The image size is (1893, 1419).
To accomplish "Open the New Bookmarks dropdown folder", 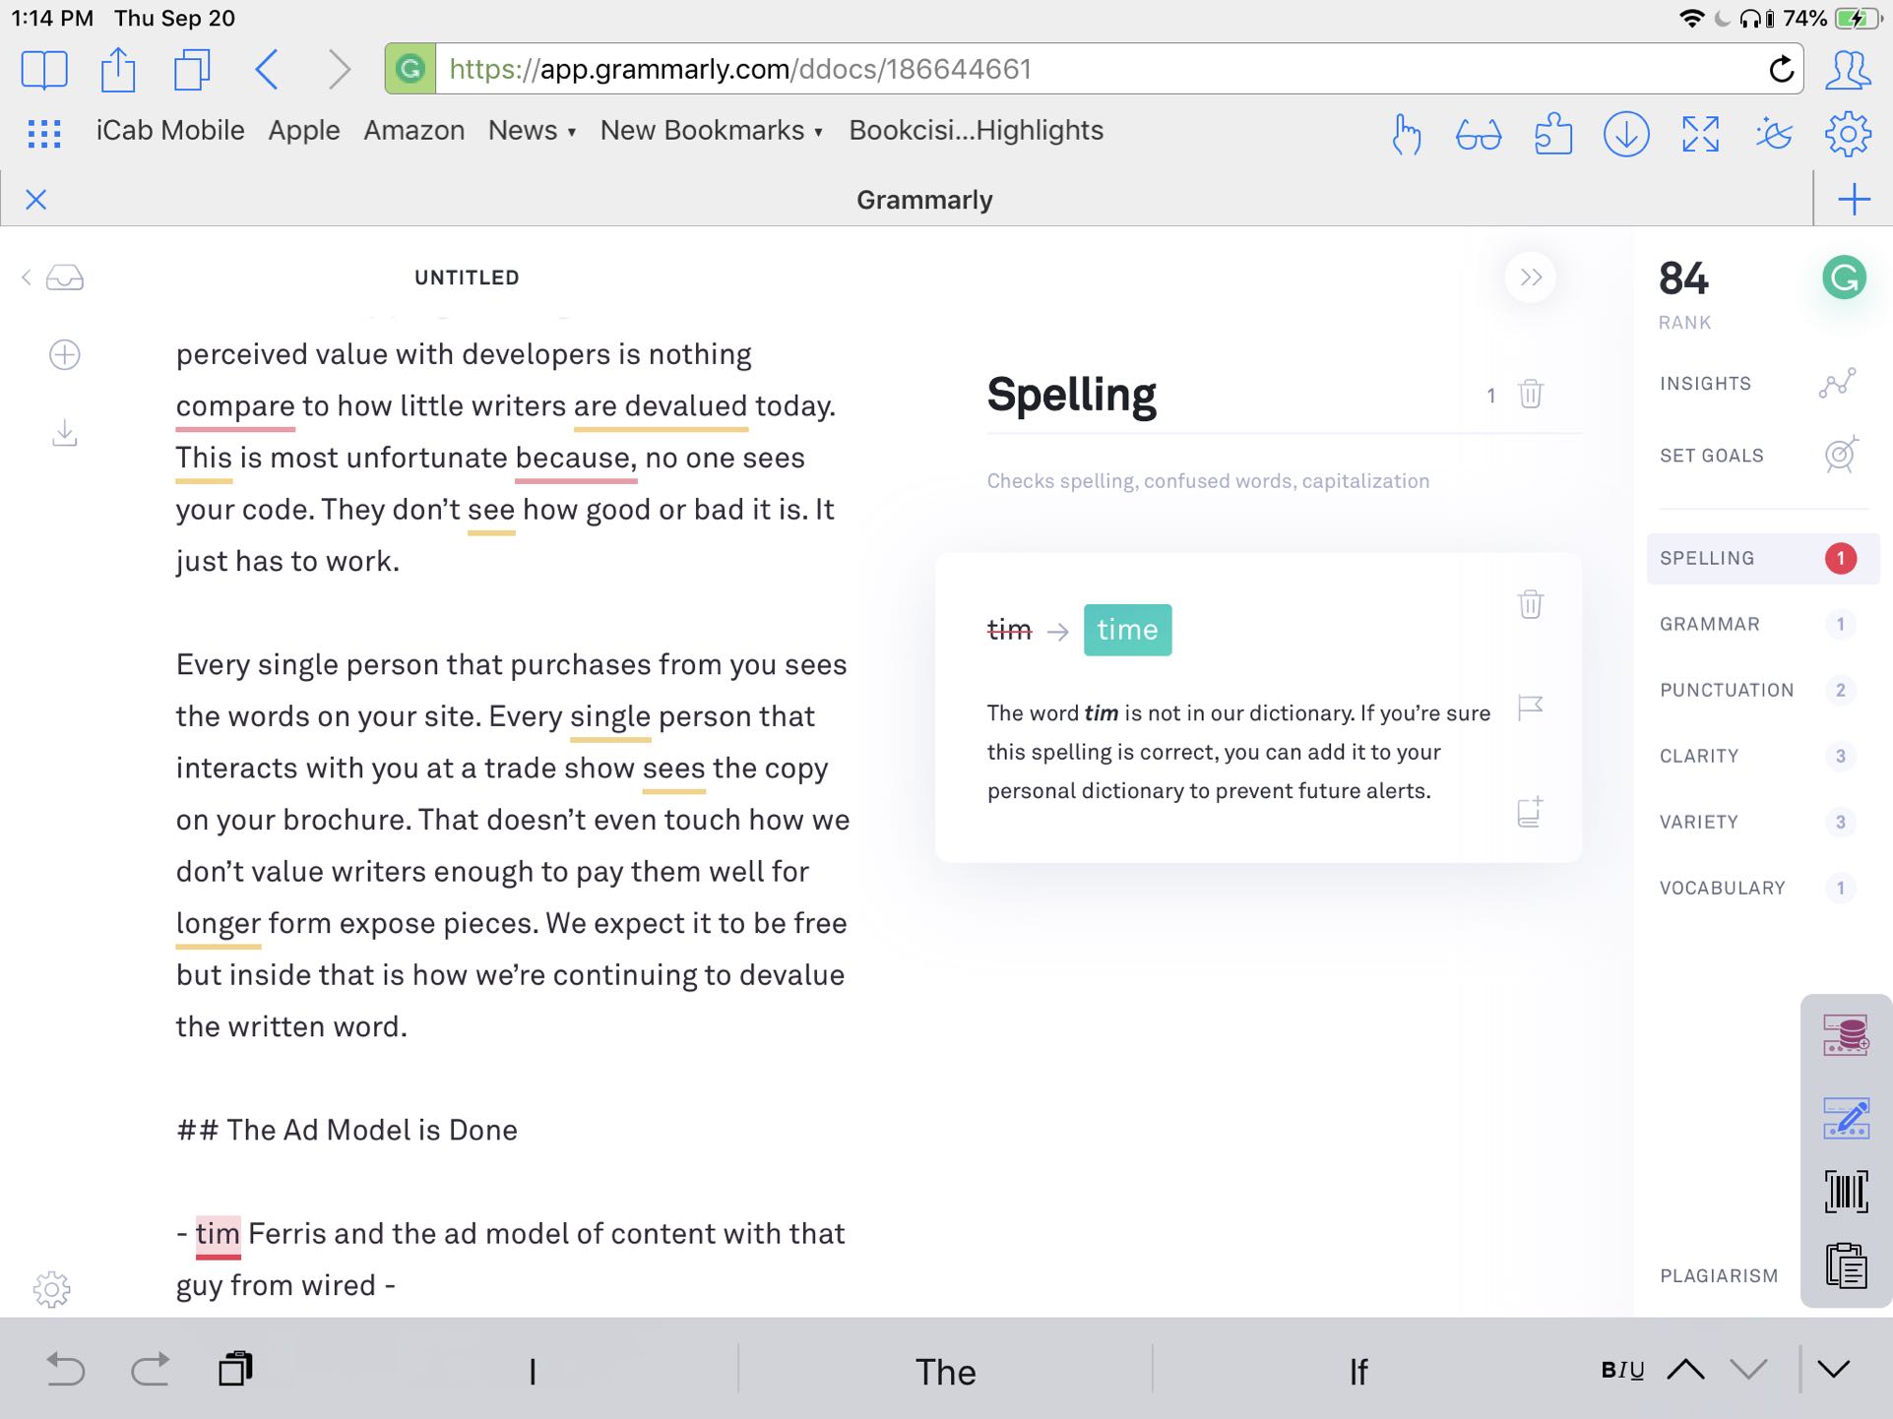I will tap(711, 131).
